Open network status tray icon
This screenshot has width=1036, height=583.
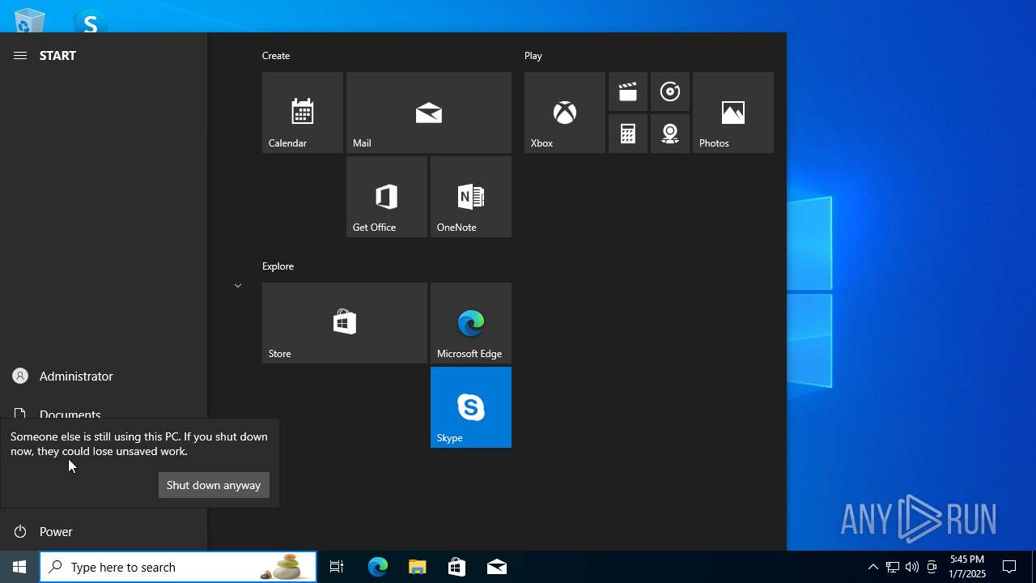[893, 567]
